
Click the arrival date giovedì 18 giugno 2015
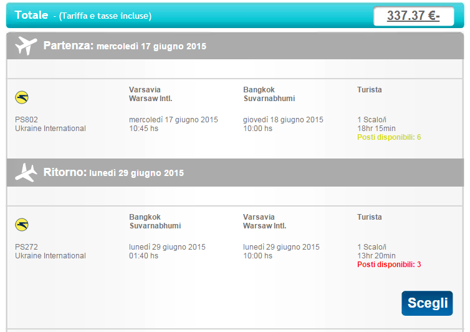coord(283,119)
